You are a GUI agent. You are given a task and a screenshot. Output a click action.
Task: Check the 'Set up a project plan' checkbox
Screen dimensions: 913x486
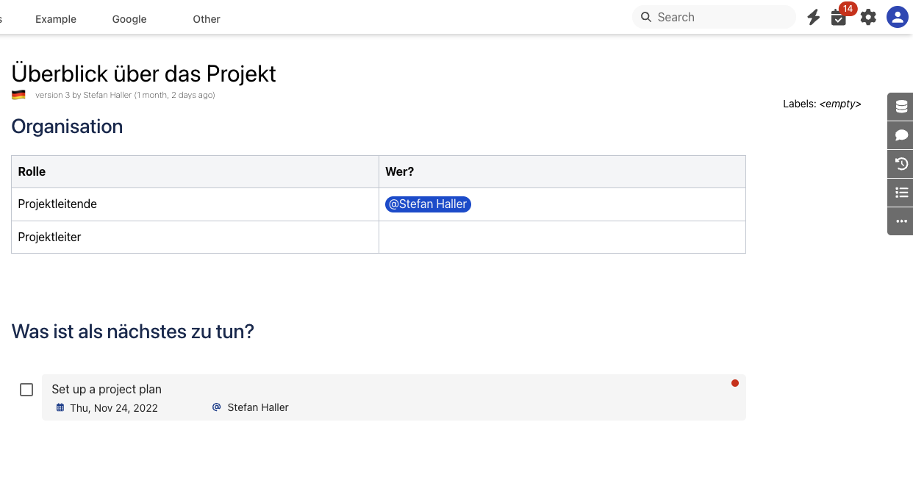(26, 390)
